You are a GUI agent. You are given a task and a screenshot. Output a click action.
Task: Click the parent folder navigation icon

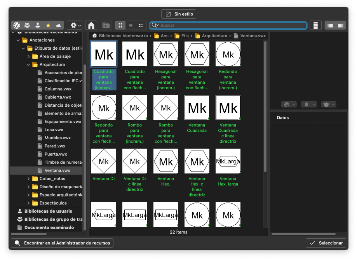(106, 25)
